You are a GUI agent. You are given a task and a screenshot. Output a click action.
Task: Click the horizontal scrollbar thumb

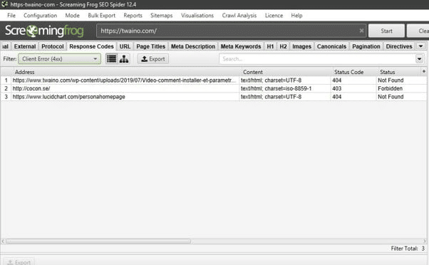(x=98, y=241)
